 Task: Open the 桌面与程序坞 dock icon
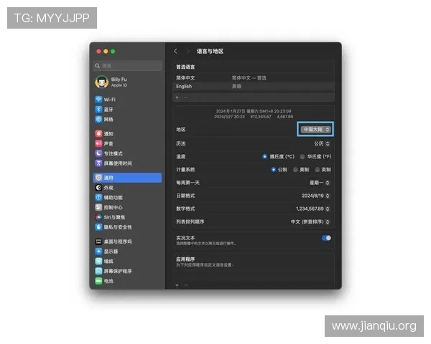pos(98,242)
